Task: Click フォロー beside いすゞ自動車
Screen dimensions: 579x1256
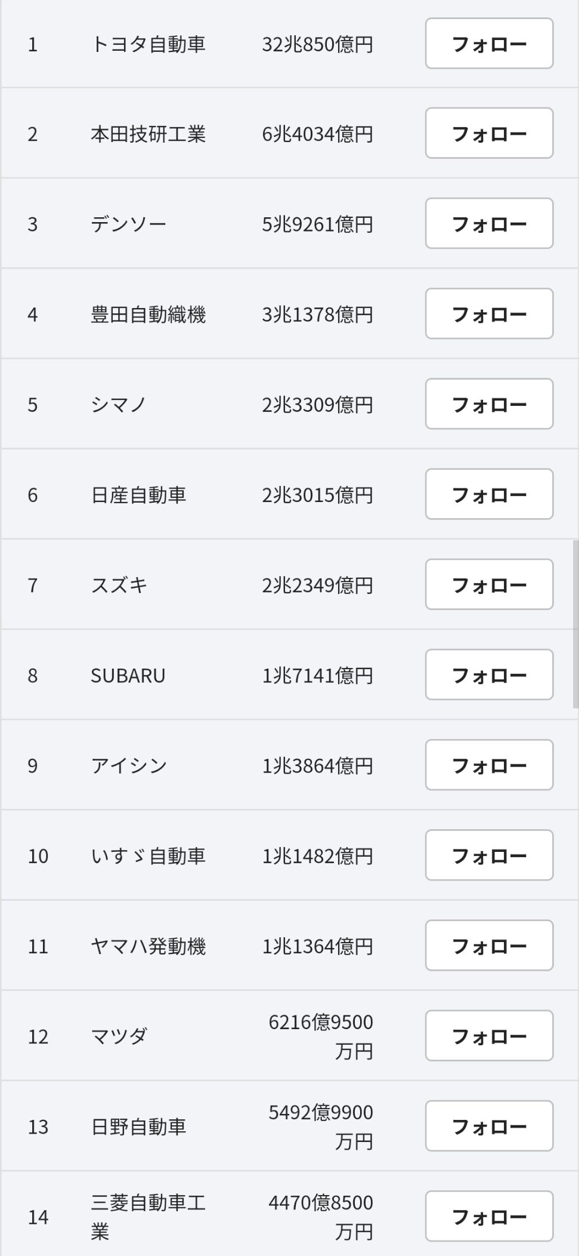Action: [489, 855]
